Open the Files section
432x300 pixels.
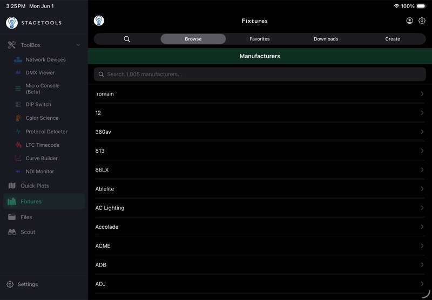pyautogui.click(x=26, y=217)
